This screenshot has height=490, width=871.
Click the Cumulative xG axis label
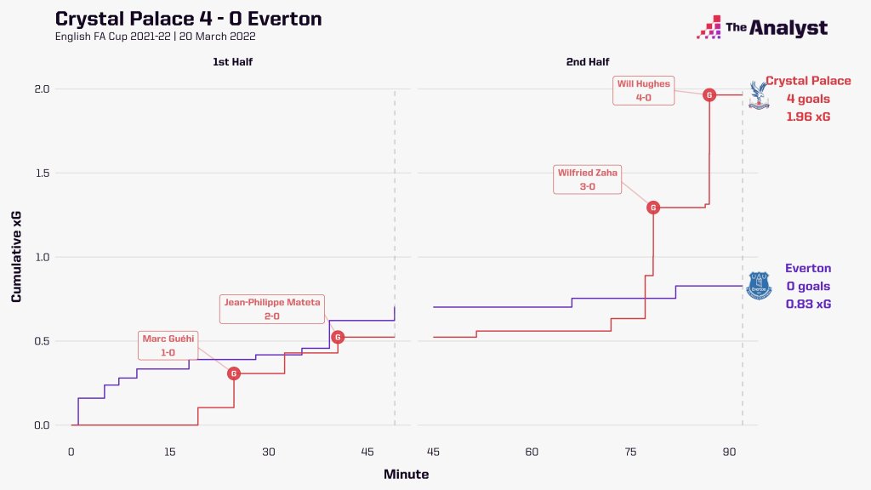tap(16, 257)
